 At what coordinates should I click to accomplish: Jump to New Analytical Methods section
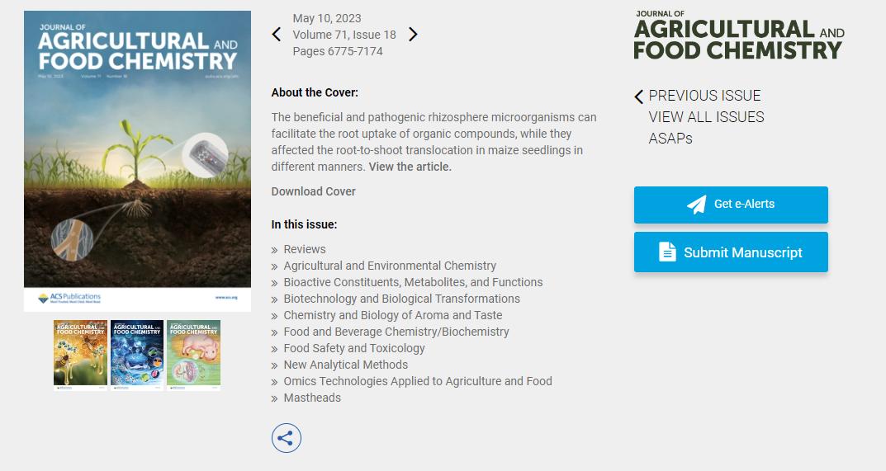[346, 365]
